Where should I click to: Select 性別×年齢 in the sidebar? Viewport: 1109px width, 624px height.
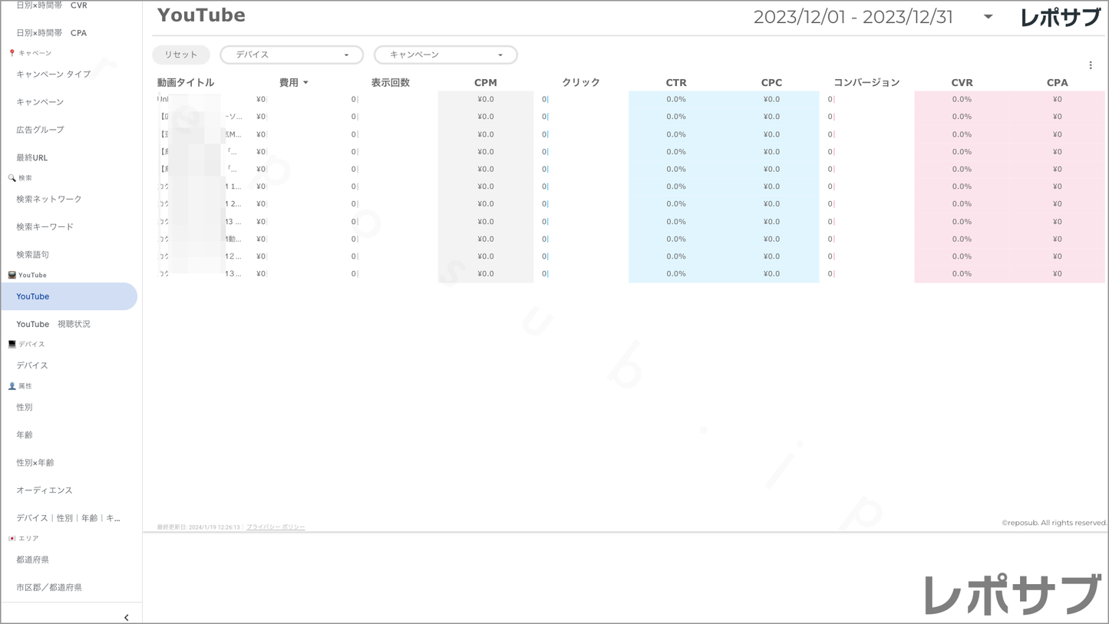point(35,463)
